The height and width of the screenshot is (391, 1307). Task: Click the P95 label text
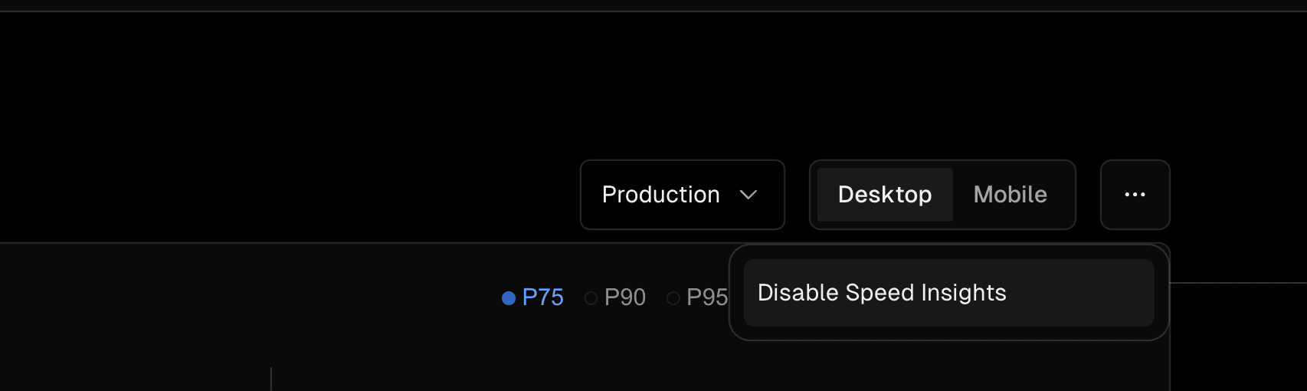[x=706, y=297]
